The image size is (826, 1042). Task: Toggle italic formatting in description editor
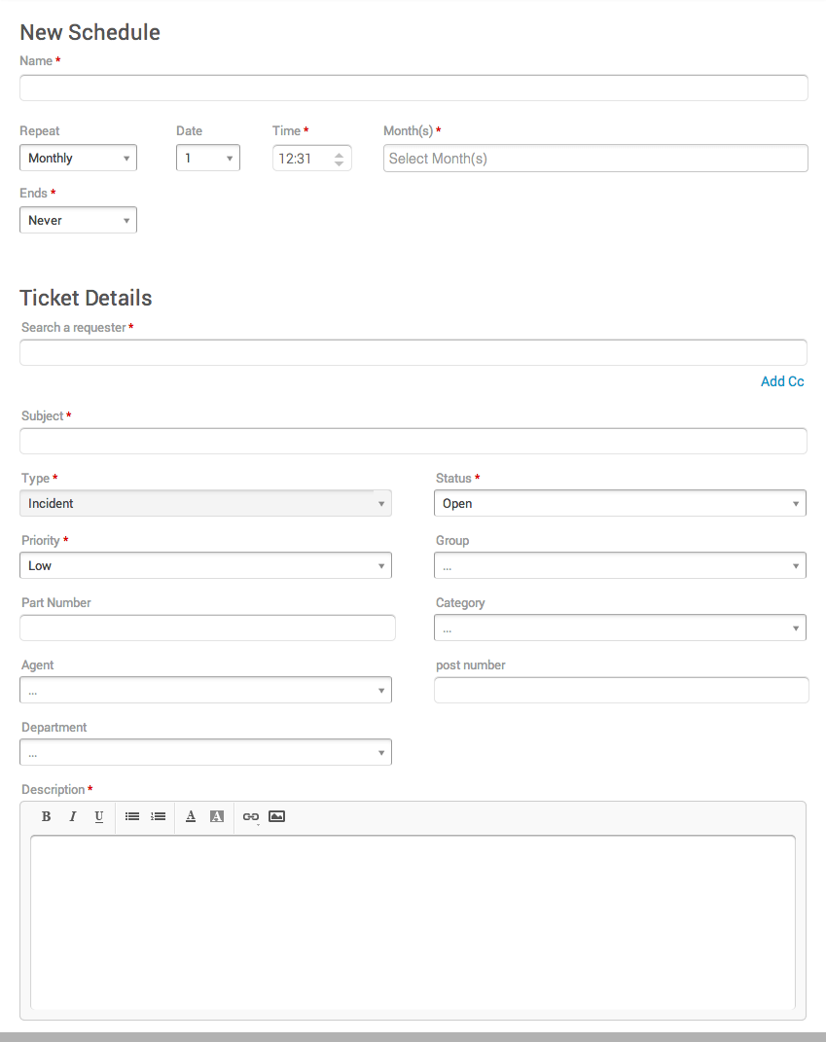coord(72,816)
